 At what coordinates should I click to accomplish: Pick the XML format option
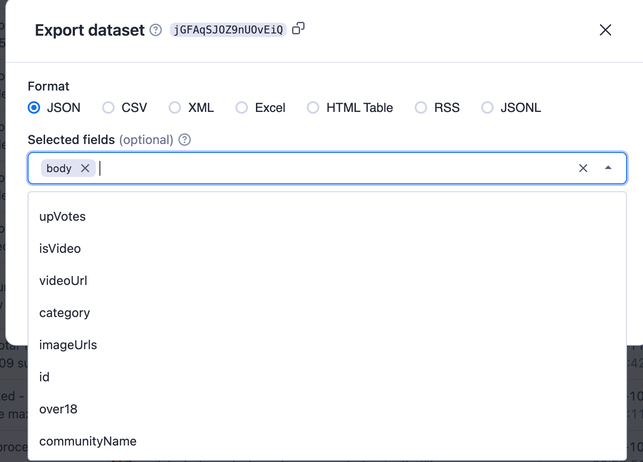[175, 107]
